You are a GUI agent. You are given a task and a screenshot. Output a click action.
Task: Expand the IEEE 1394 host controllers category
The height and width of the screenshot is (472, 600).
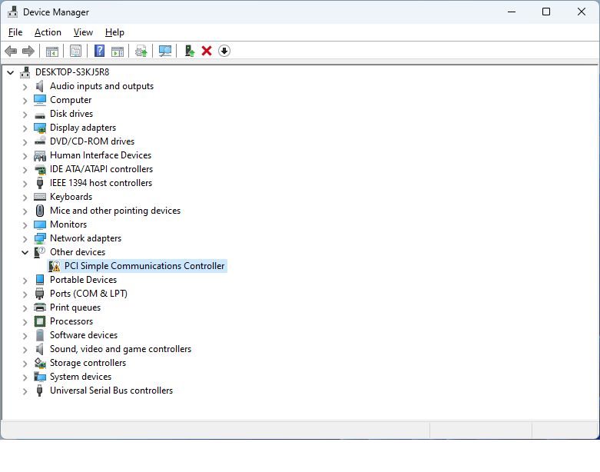[25, 184]
